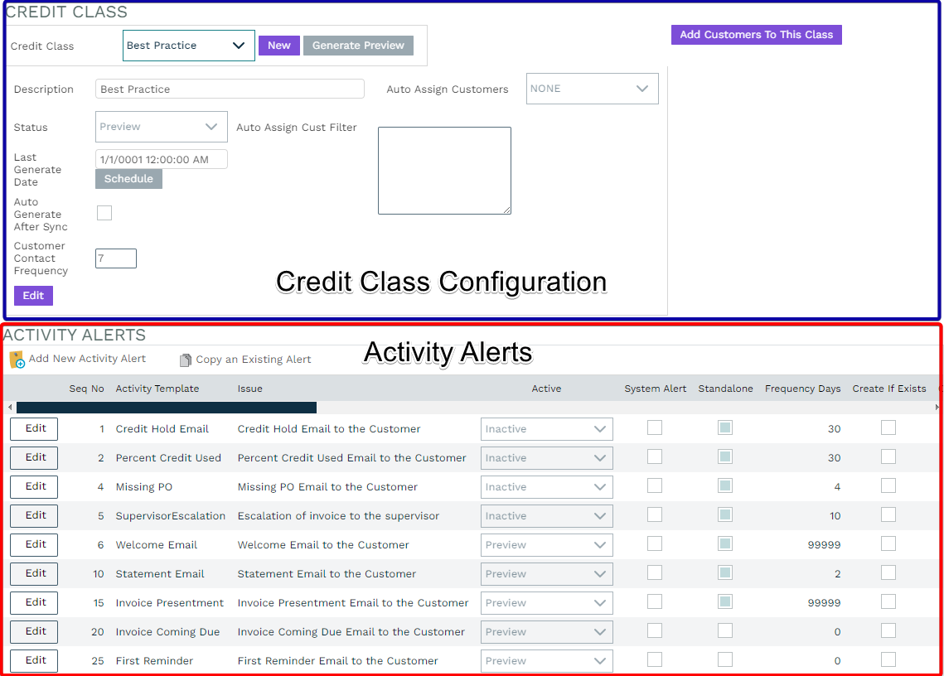Click Edit for the Statement Email row
944x676 pixels.
[x=34, y=573]
